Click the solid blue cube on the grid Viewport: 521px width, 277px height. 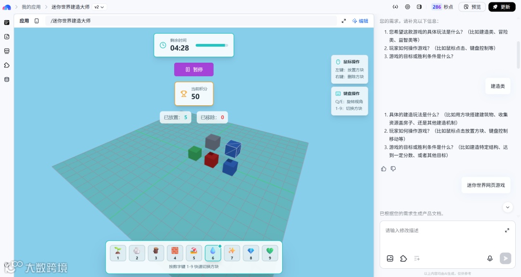pos(230,167)
